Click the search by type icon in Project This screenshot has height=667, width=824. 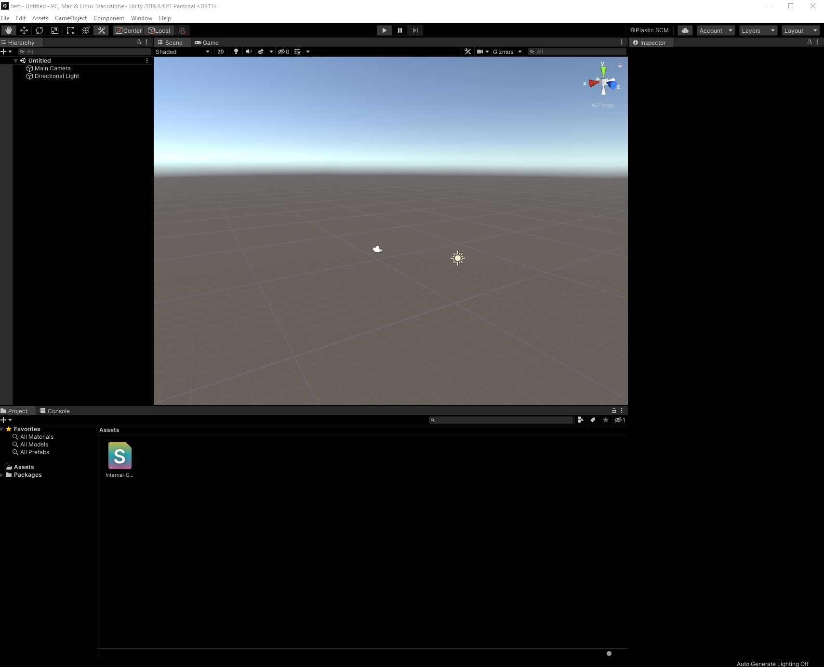[x=580, y=420]
